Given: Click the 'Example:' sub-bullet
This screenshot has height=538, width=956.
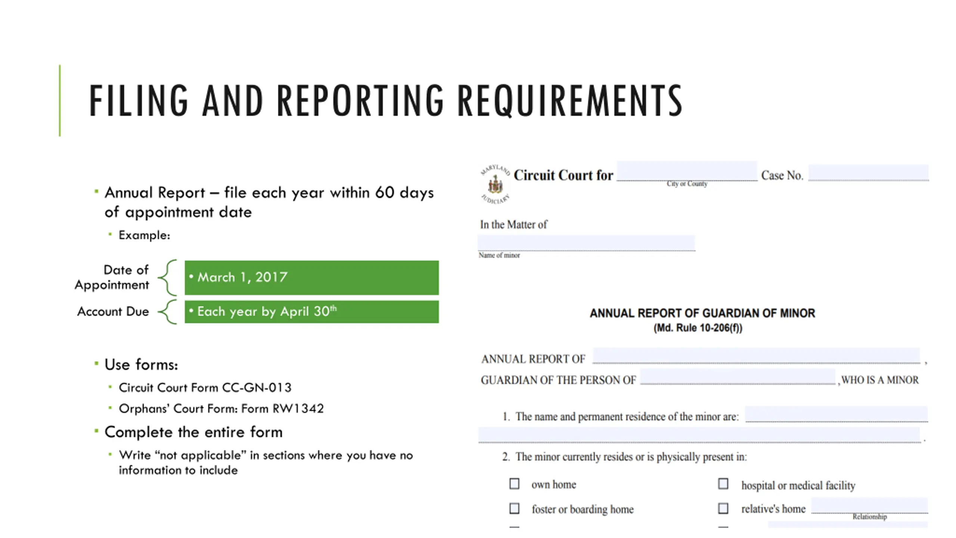Looking at the screenshot, I should point(144,235).
